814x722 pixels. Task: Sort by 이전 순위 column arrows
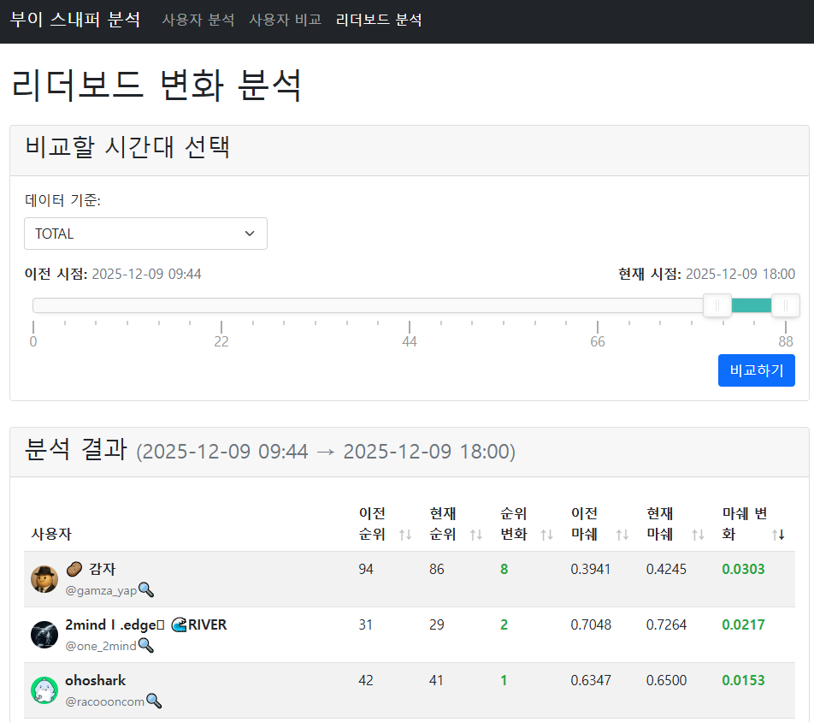(x=405, y=535)
